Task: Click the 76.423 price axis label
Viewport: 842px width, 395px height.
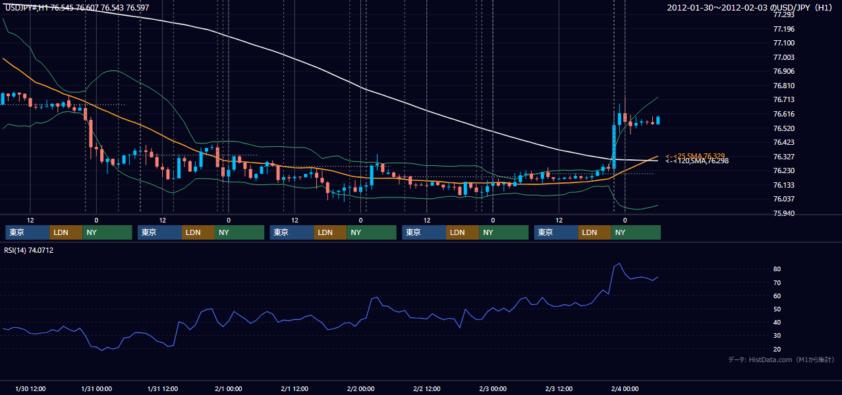Action: click(783, 142)
